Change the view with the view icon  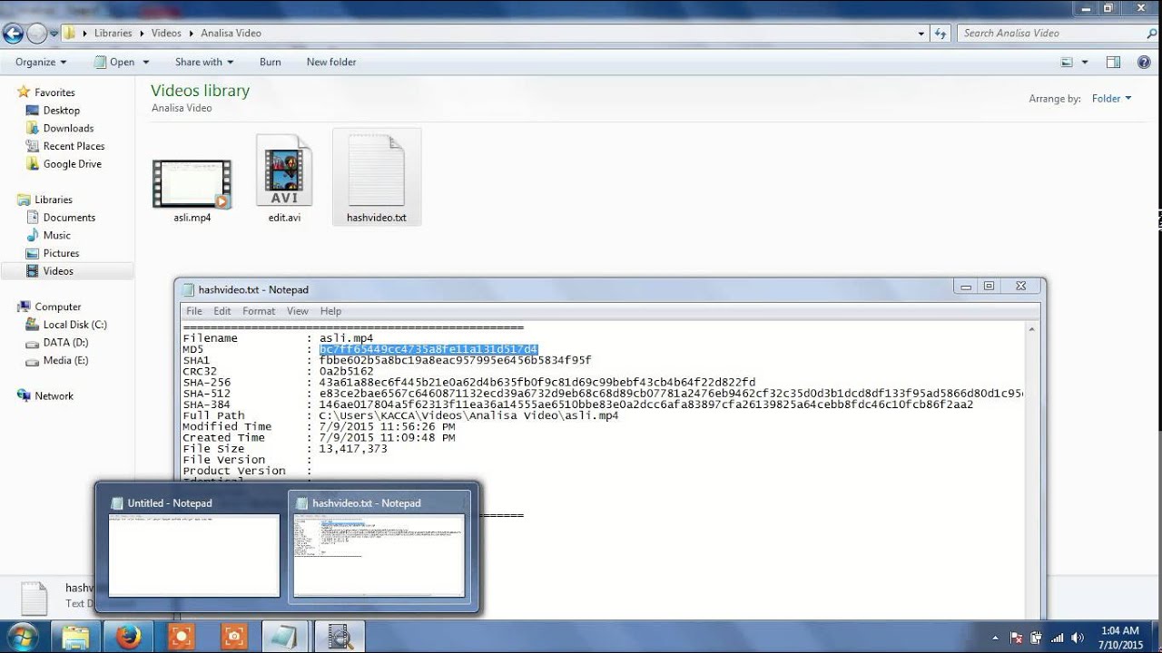coord(1068,63)
